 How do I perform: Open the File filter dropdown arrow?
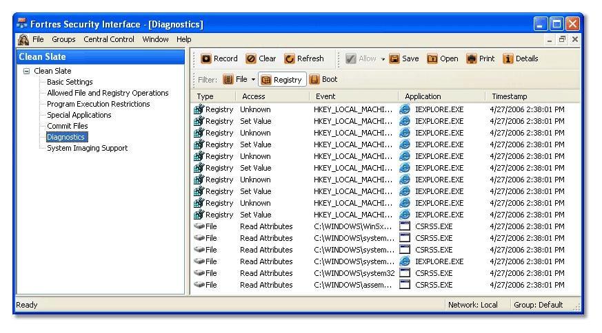tap(253, 80)
